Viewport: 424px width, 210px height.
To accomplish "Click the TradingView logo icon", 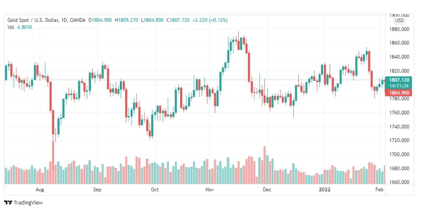I will 8,203.
